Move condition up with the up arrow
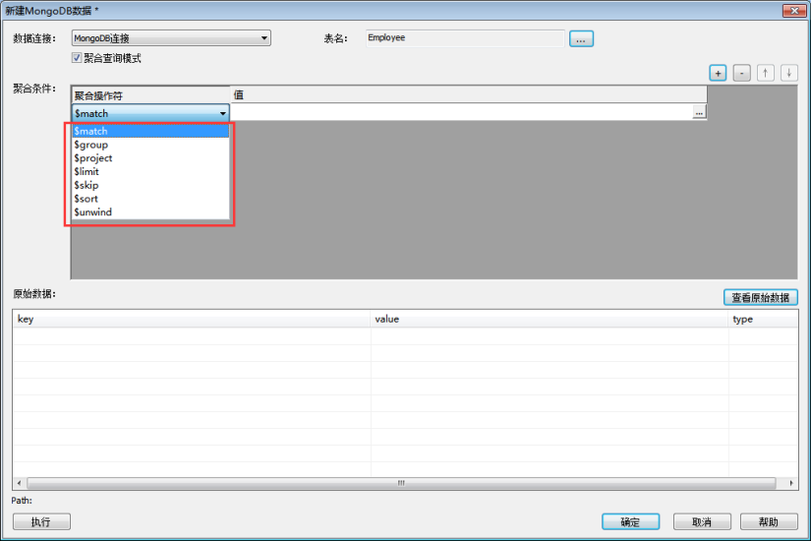The height and width of the screenshot is (541, 811). point(766,73)
